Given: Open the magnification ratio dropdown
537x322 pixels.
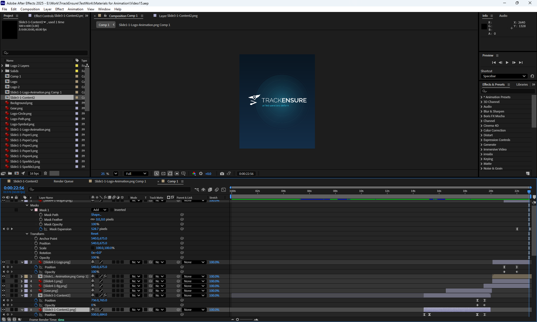Looking at the screenshot, I should point(116,174).
